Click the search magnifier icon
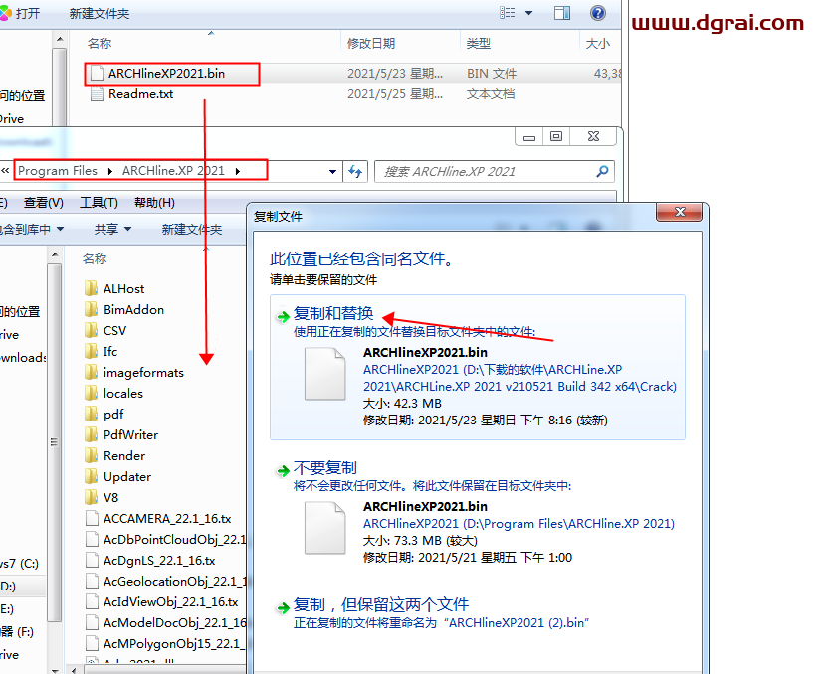 tap(602, 171)
